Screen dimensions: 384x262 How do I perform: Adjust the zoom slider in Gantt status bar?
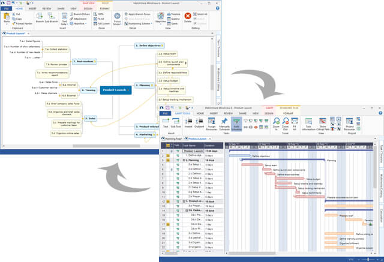[368, 260]
